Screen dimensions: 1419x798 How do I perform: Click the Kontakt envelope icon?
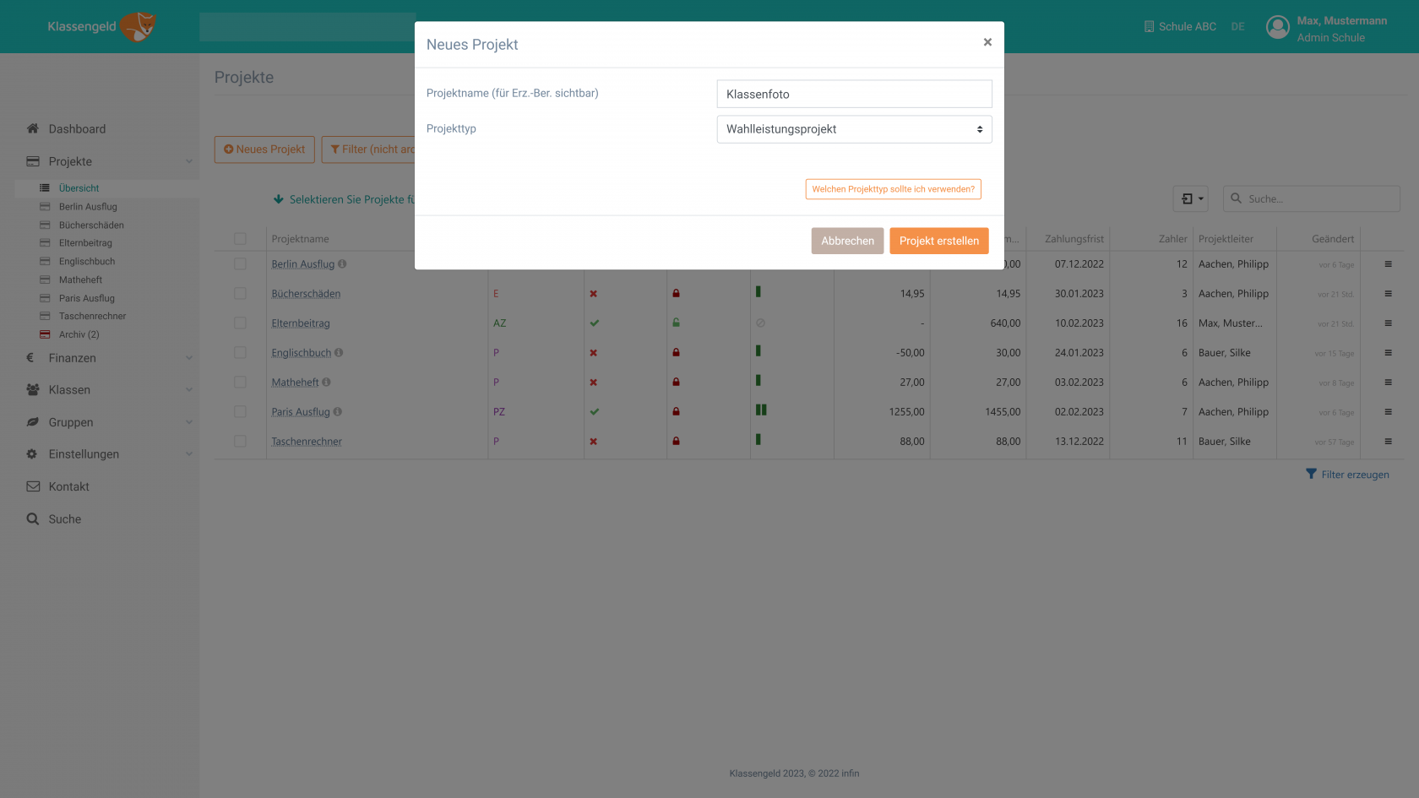click(x=33, y=486)
